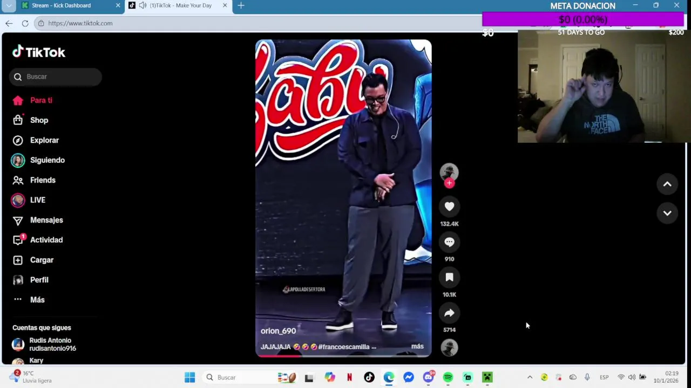Screen dimensions: 691x388
Task: Open the TikTok Shop section
Action: tap(39, 120)
